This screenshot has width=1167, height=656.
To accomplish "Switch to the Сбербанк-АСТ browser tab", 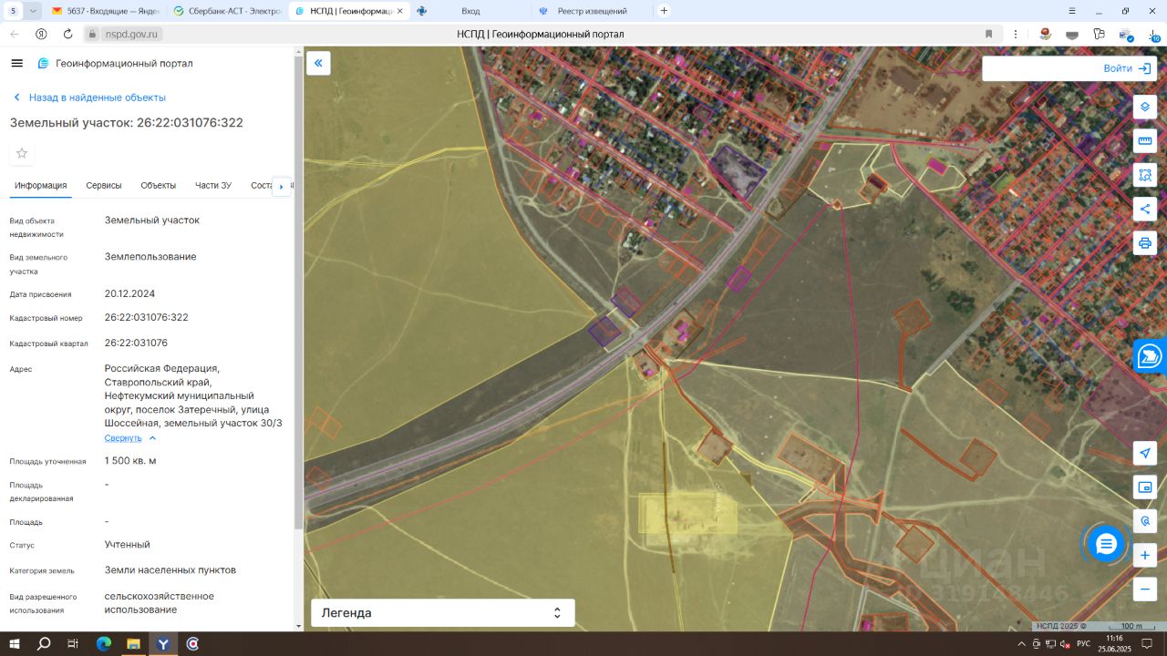I will pos(227,11).
